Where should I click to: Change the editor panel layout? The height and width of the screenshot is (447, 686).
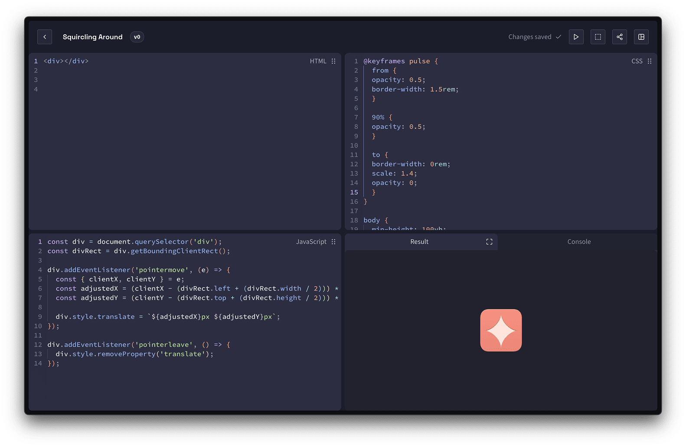click(x=641, y=37)
